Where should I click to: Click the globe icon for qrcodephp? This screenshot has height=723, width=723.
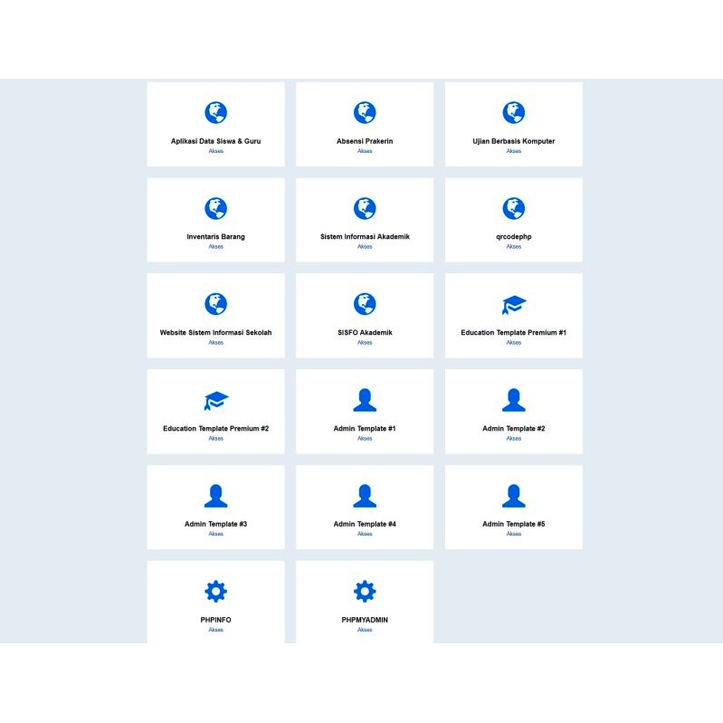pyautogui.click(x=513, y=208)
